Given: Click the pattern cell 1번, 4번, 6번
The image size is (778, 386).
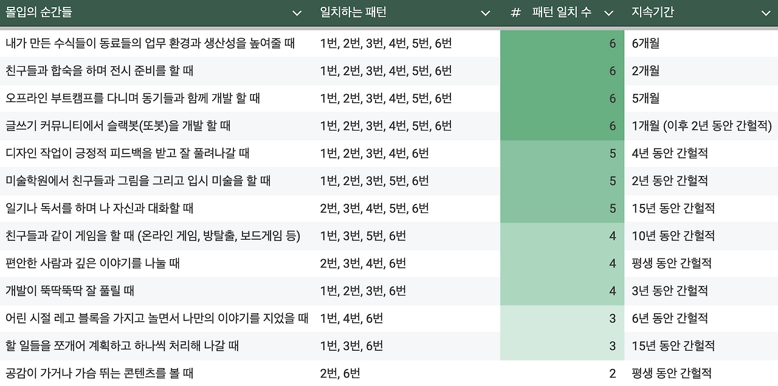Looking at the screenshot, I should 351,318.
